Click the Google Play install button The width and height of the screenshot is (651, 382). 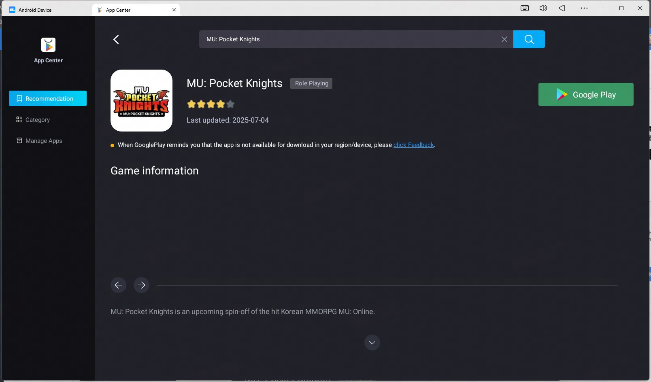pyautogui.click(x=586, y=94)
